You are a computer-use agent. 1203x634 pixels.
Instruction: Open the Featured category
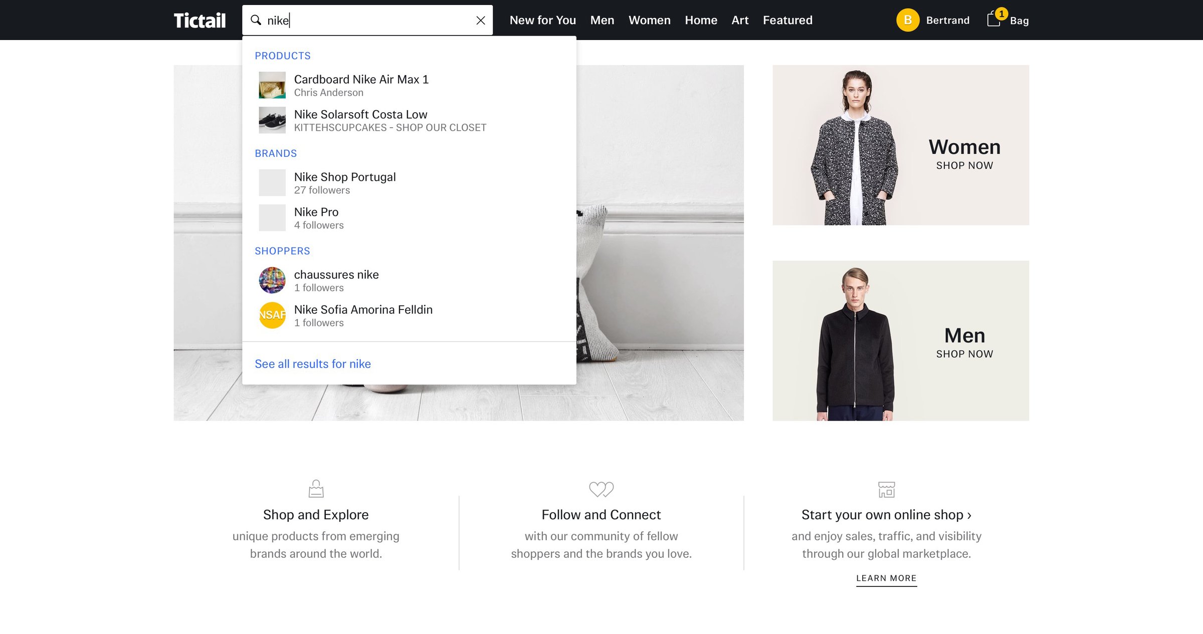[787, 21]
